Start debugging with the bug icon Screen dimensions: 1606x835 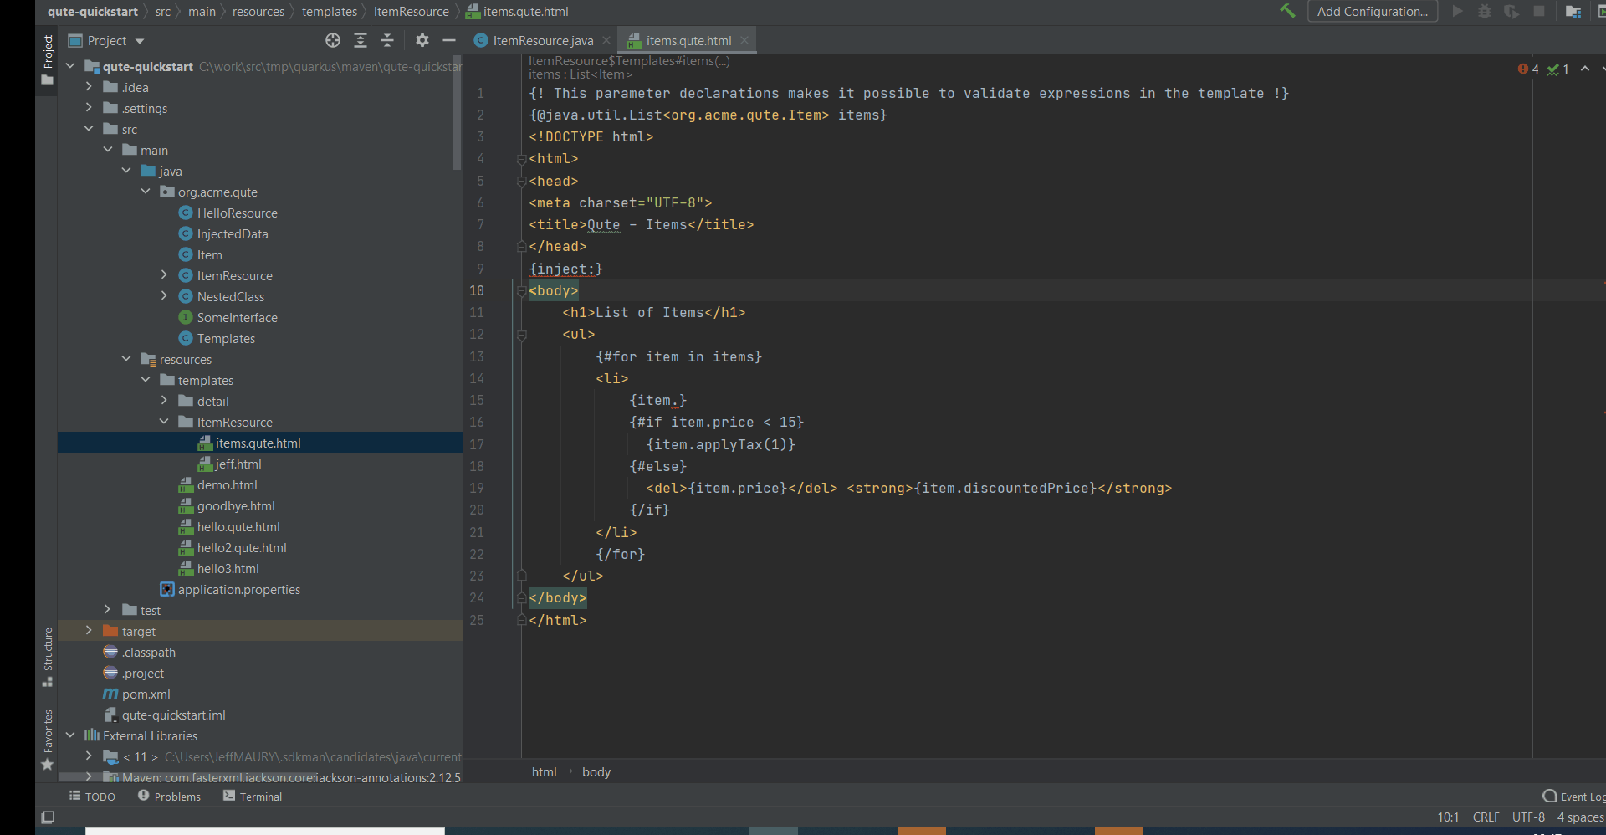1485,11
